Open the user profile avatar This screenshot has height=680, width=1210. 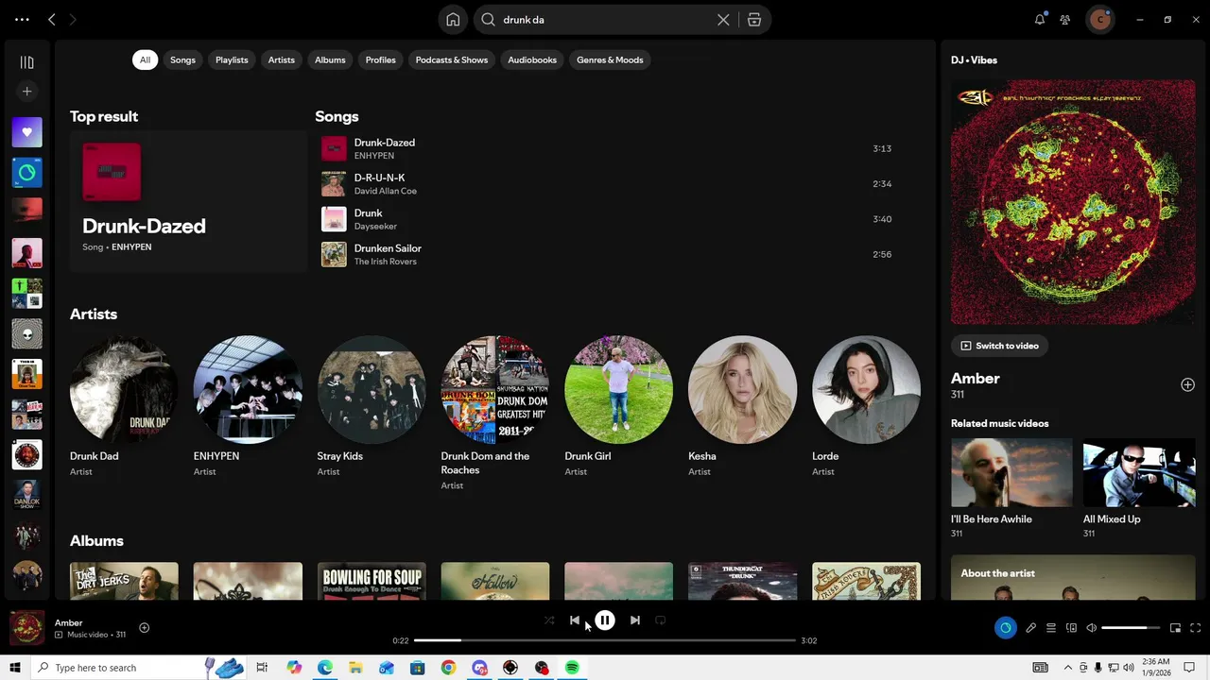pyautogui.click(x=1099, y=19)
